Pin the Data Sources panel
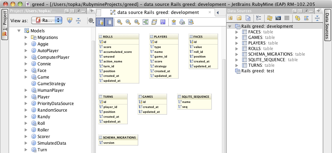This screenshot has height=153, width=332. (x=306, y=11)
